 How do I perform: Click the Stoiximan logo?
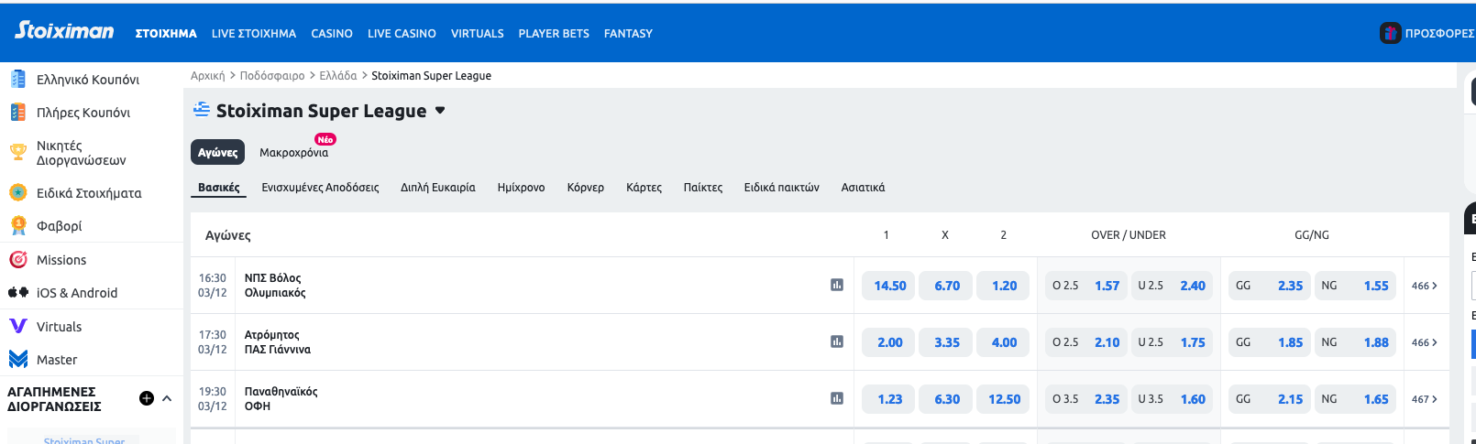(64, 31)
